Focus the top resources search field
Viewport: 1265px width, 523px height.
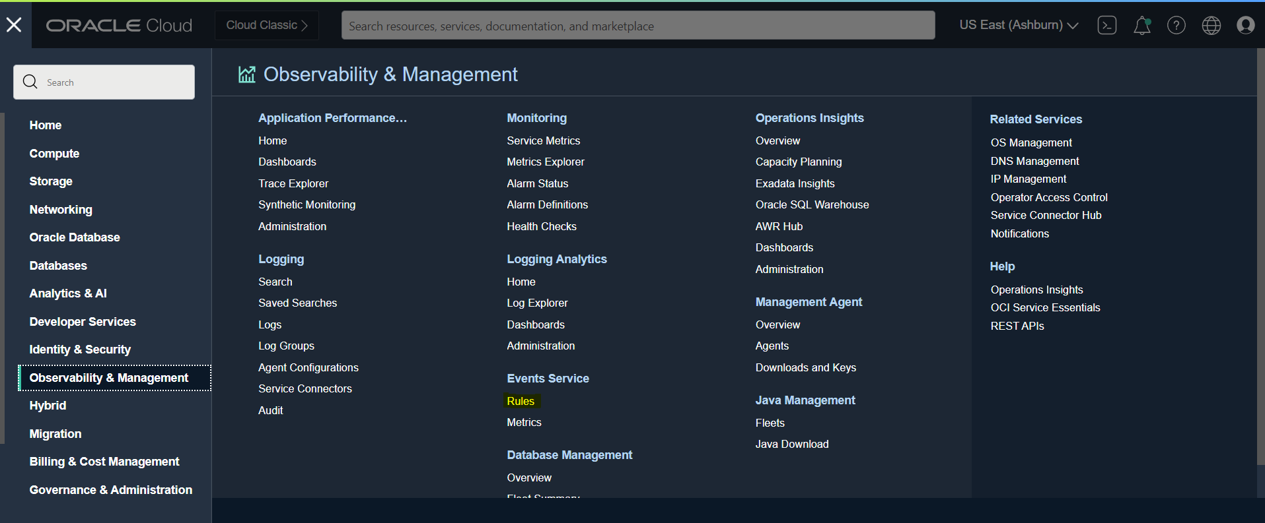[637, 26]
